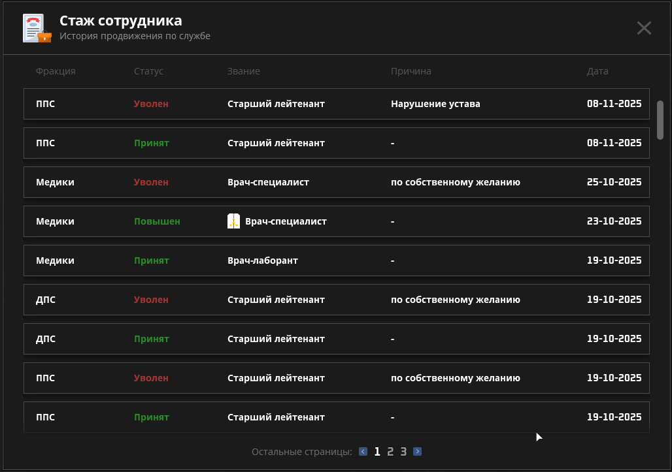Viewport: 672px width, 472px height.
Task: Select the Медики Повышен row
Action: 336,221
